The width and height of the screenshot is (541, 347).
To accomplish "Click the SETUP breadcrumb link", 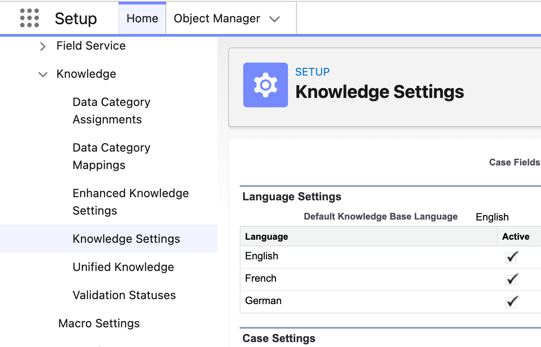I will click(x=312, y=72).
